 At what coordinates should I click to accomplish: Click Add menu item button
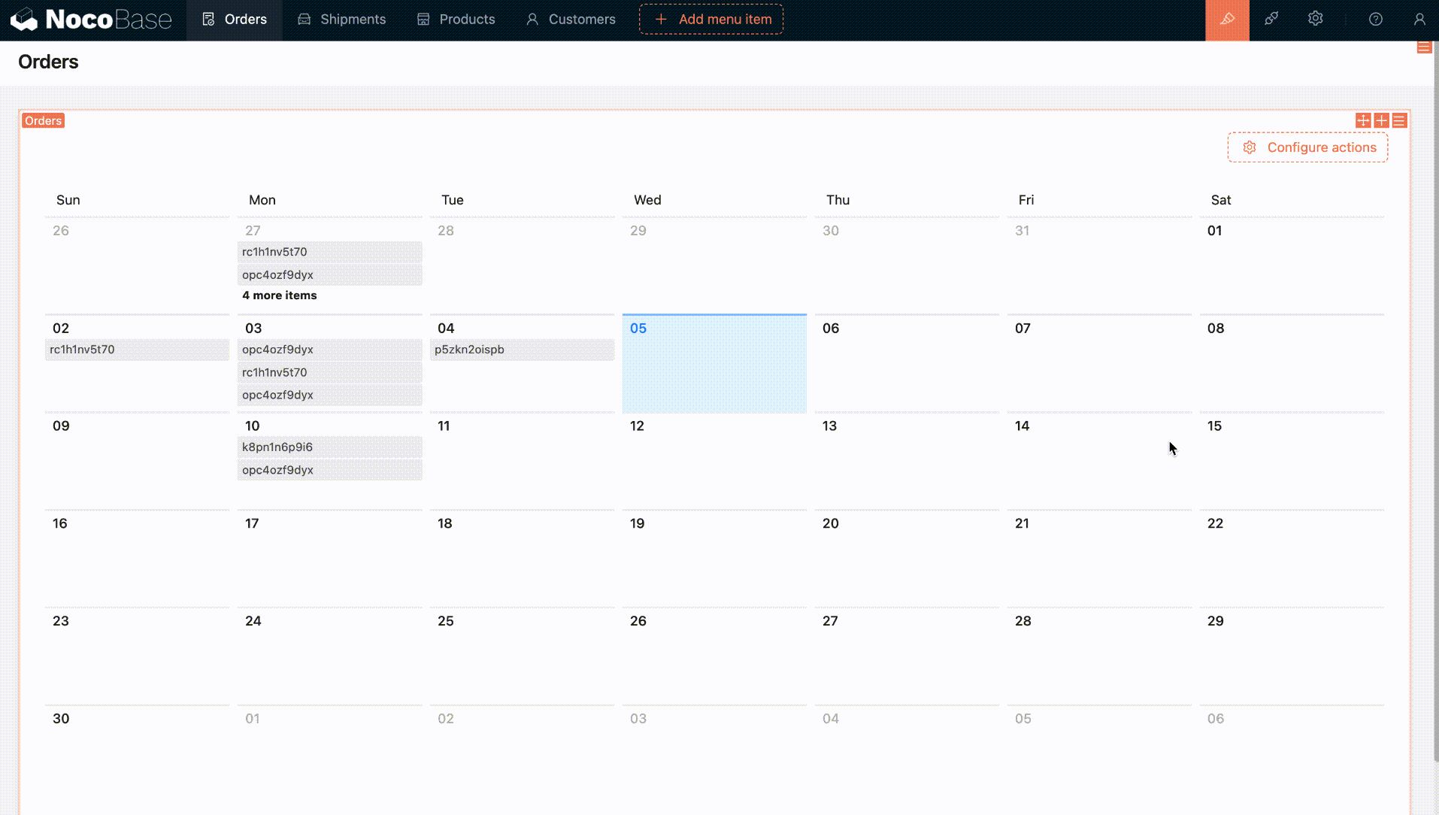pyautogui.click(x=711, y=20)
